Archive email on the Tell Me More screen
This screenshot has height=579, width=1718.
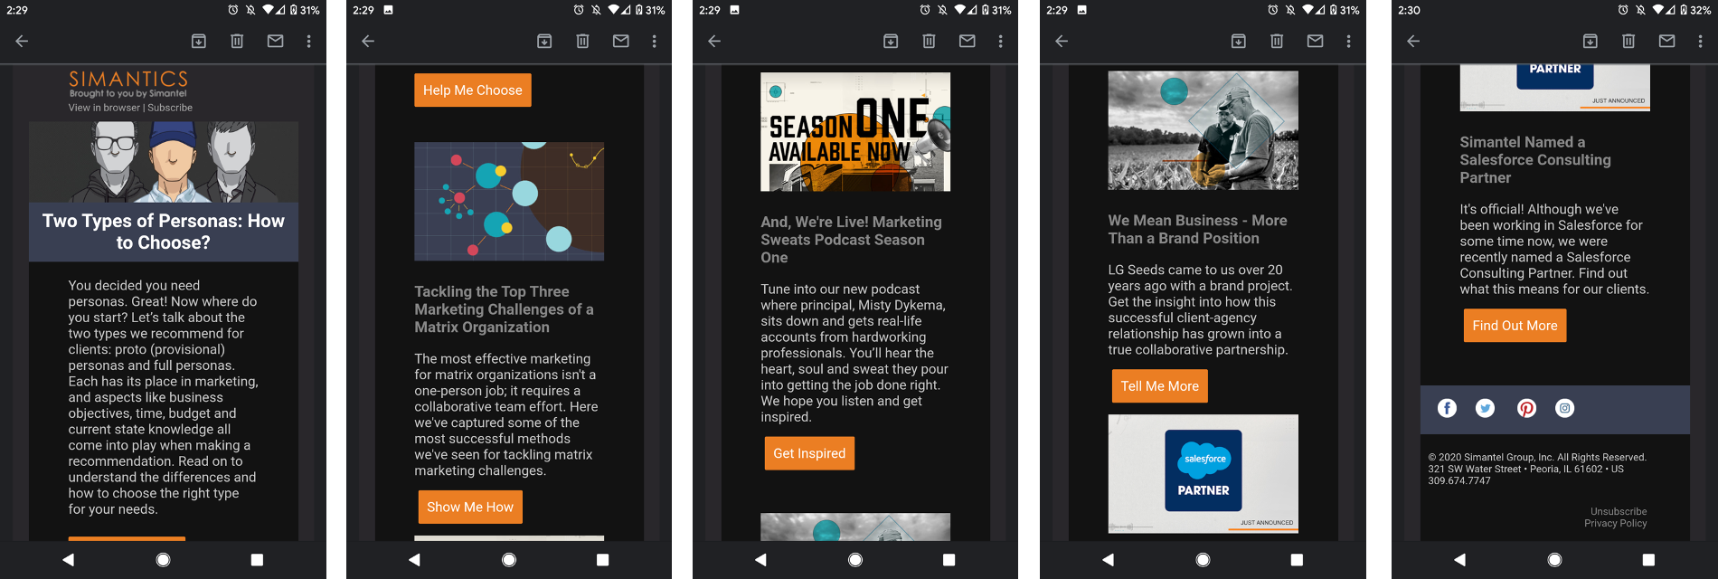(1239, 41)
